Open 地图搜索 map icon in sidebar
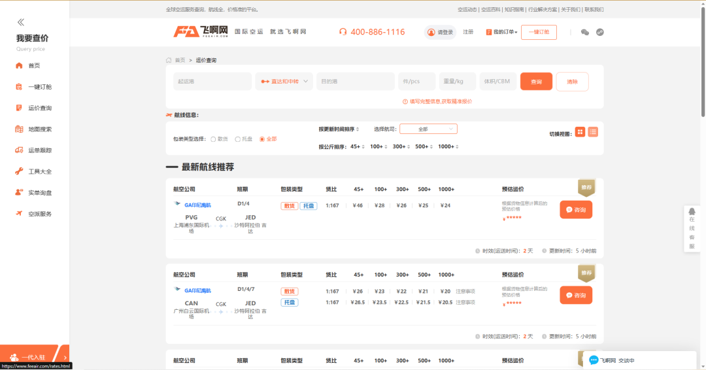 tap(19, 129)
